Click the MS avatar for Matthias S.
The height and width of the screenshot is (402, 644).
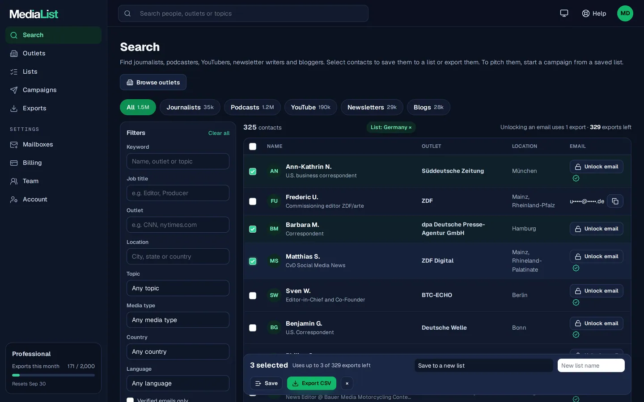[274, 261]
